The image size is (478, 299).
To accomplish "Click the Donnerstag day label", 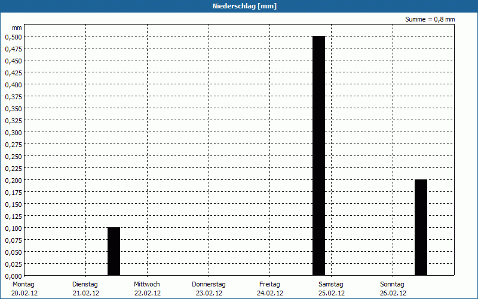I will [x=209, y=284].
